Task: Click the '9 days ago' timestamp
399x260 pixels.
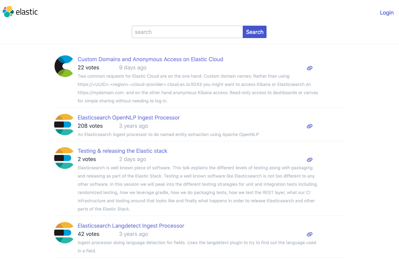Action: 133,68
